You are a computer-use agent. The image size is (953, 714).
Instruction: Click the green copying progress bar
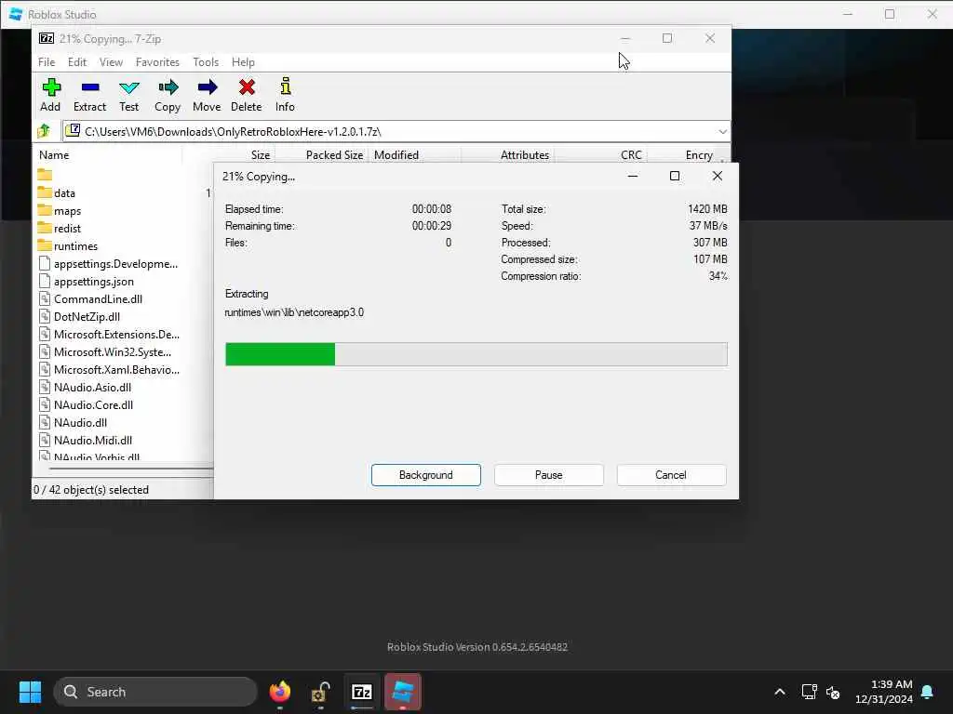[476, 354]
